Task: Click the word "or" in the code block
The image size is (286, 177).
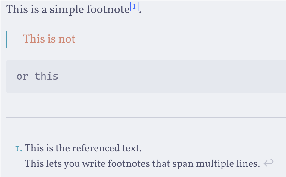Action: coord(22,76)
